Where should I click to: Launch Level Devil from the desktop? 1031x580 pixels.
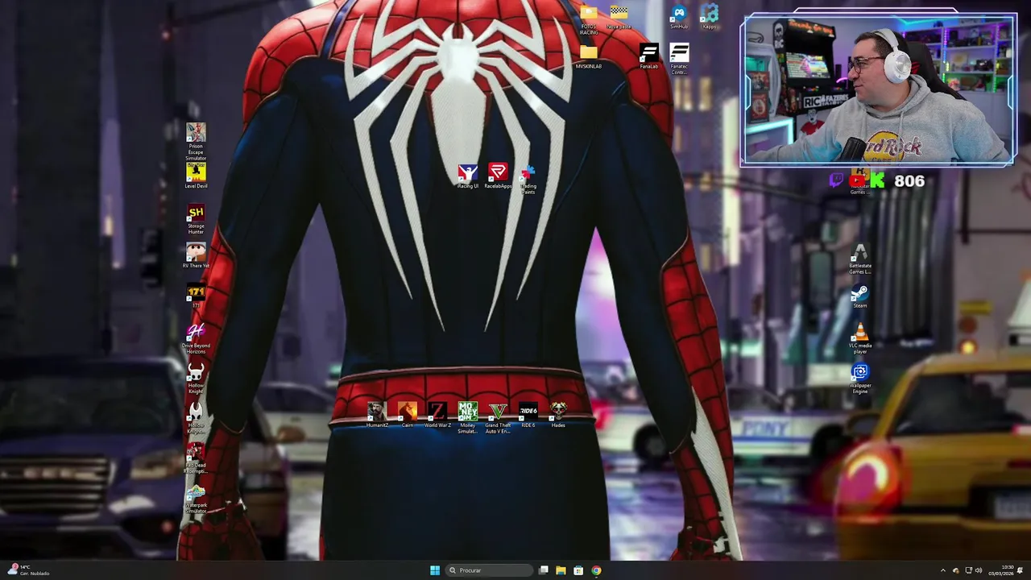tap(196, 175)
